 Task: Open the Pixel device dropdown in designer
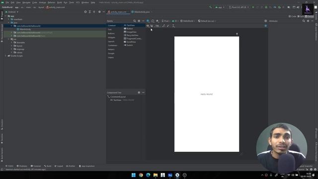click(165, 21)
